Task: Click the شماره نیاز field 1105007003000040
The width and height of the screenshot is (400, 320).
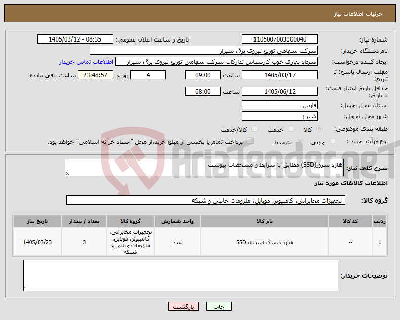Action: 279,39
